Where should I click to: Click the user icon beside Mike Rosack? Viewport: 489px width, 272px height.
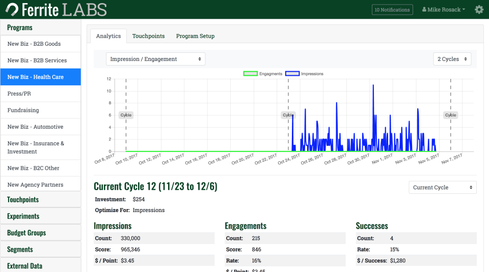(424, 10)
